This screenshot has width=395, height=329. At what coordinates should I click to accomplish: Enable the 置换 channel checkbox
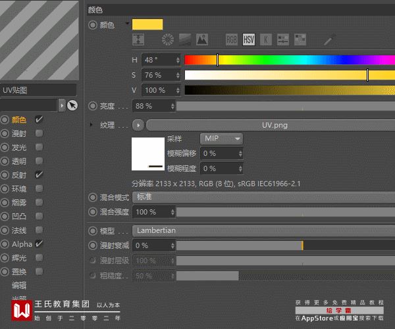(39, 272)
